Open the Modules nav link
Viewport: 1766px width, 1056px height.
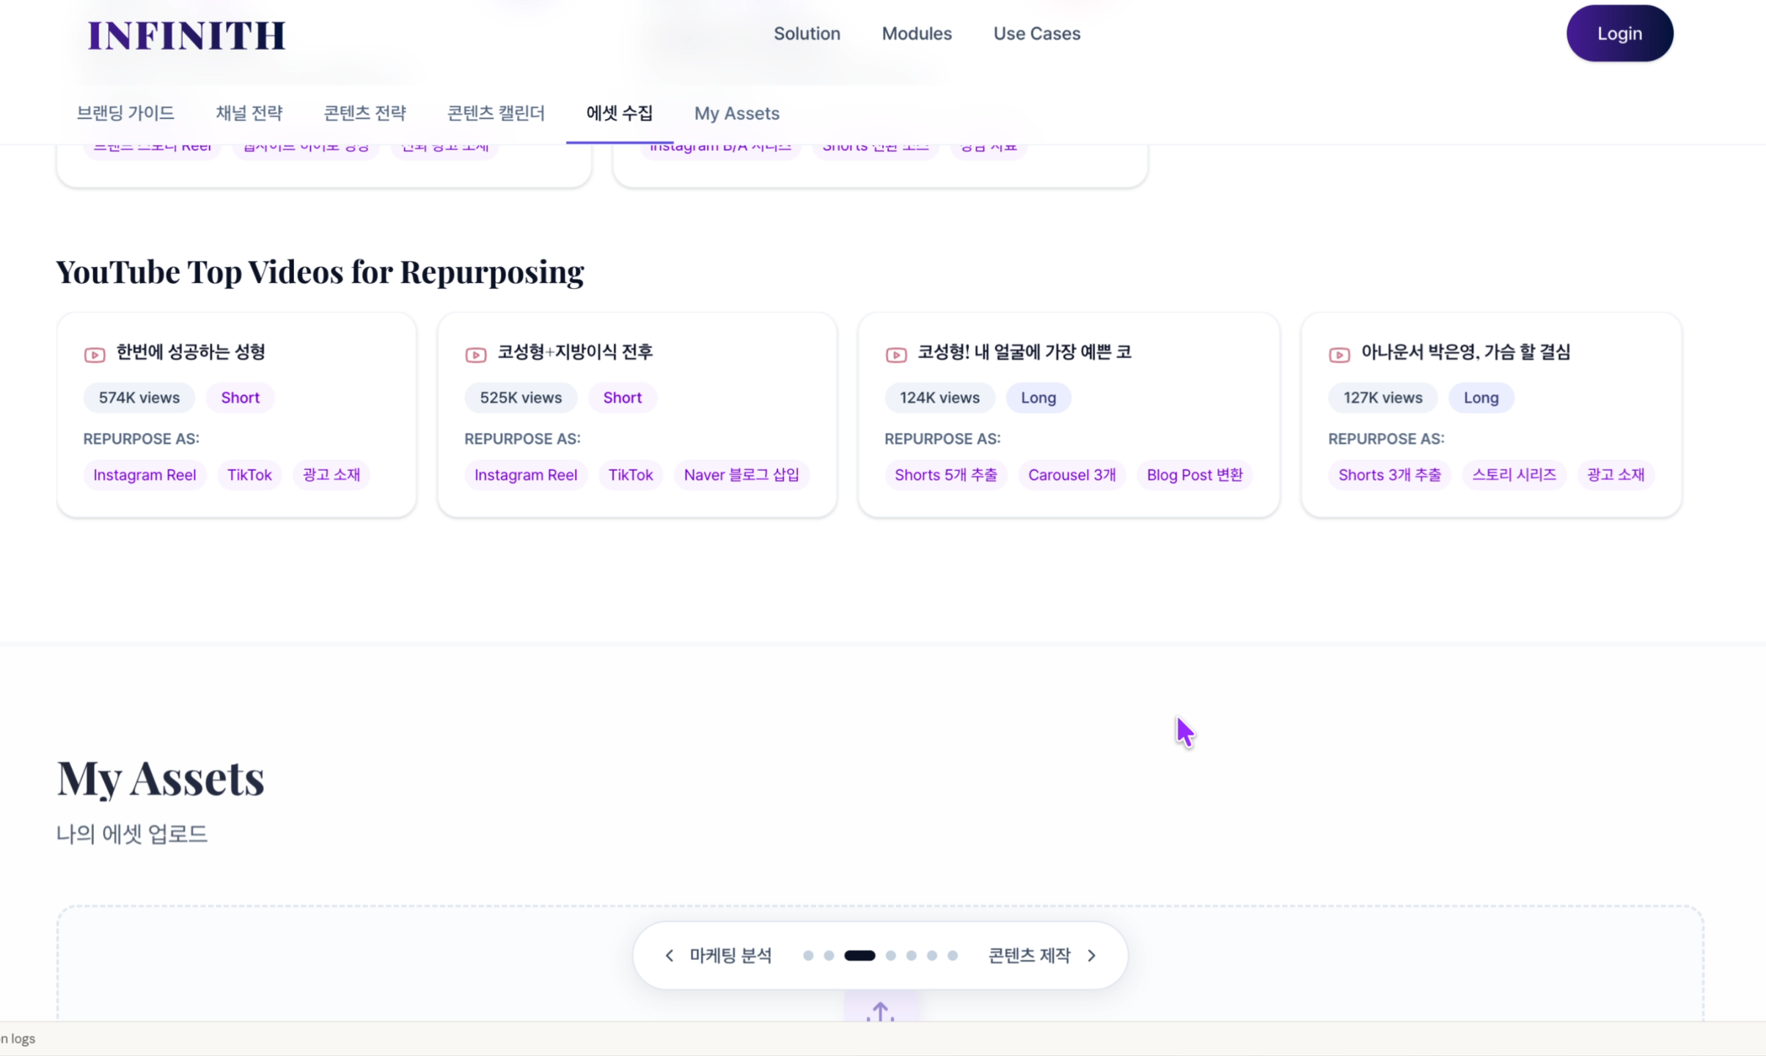click(916, 34)
